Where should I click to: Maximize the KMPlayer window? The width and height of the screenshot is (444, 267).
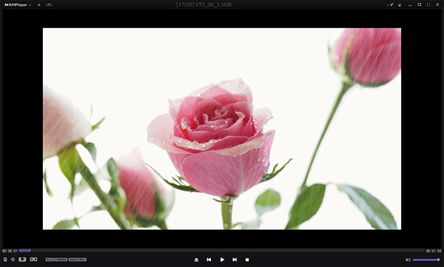coord(420,5)
